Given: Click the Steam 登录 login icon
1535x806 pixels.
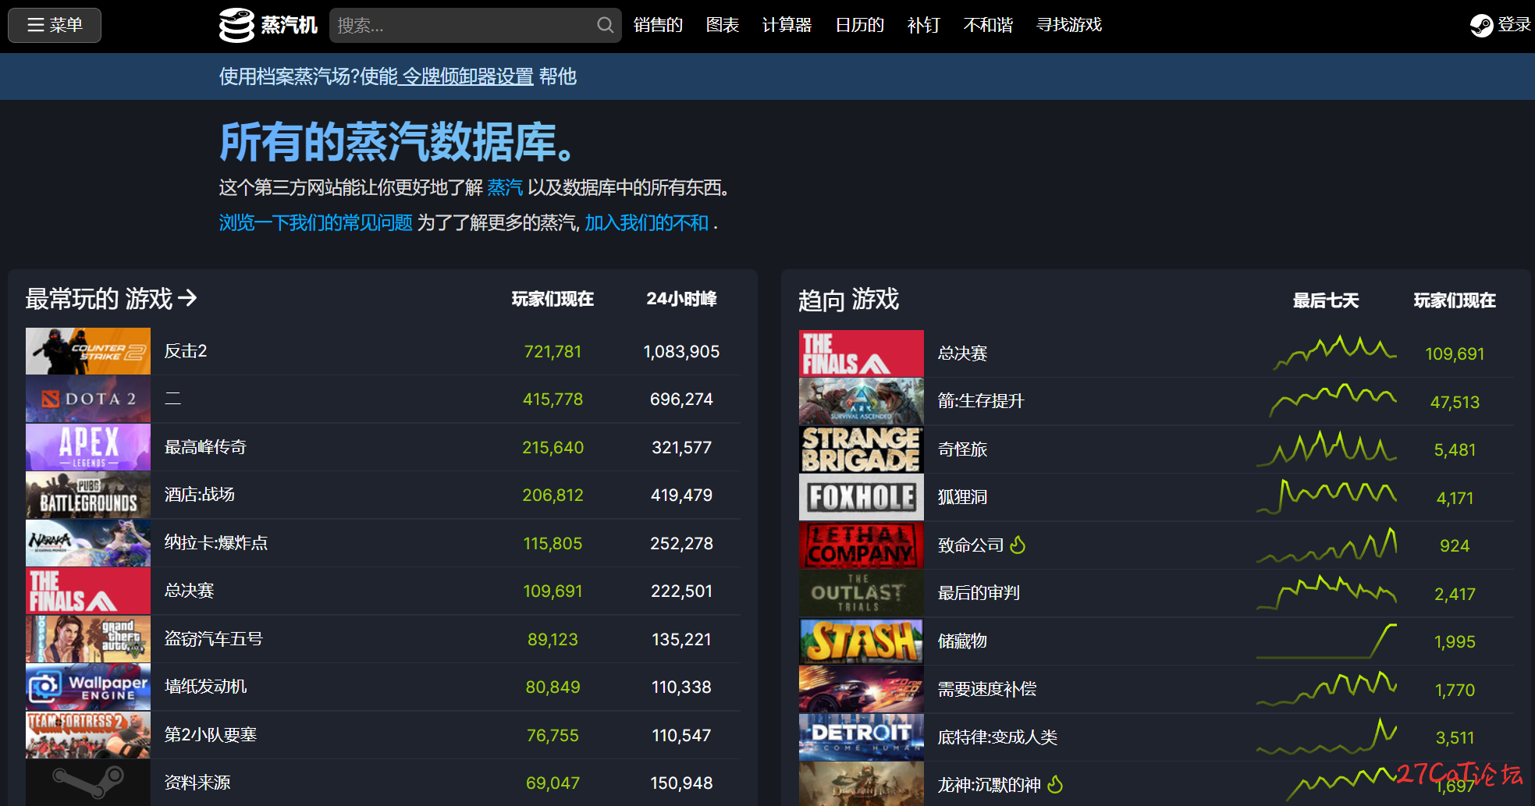Looking at the screenshot, I should pyautogui.click(x=1481, y=26).
